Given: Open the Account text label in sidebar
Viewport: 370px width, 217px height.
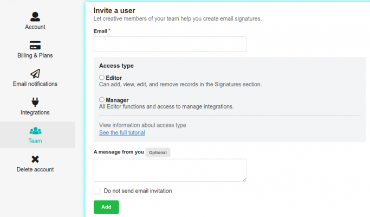Looking at the screenshot, I should coord(35,27).
